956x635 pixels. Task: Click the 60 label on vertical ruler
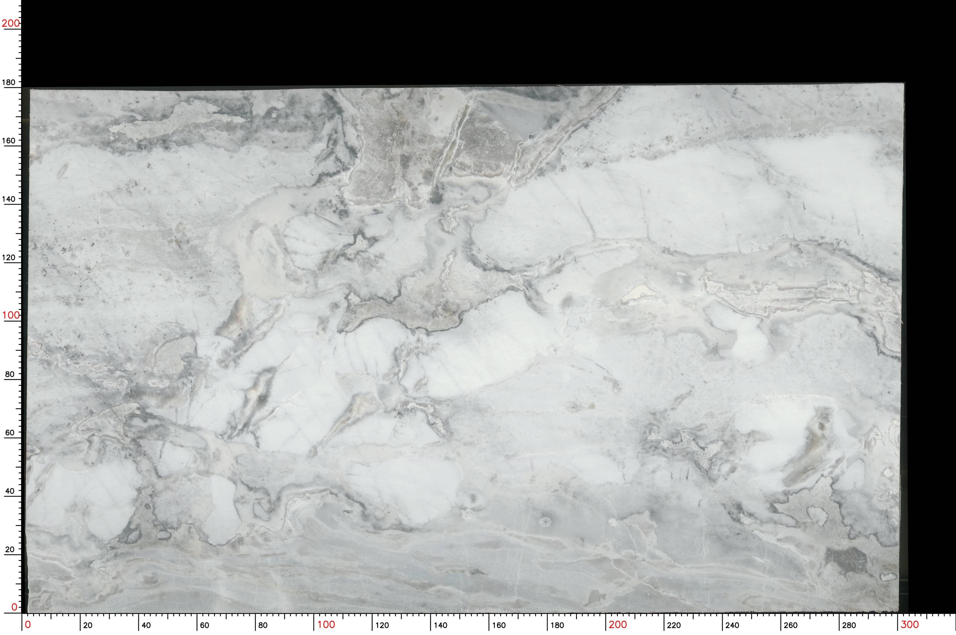click(x=10, y=432)
